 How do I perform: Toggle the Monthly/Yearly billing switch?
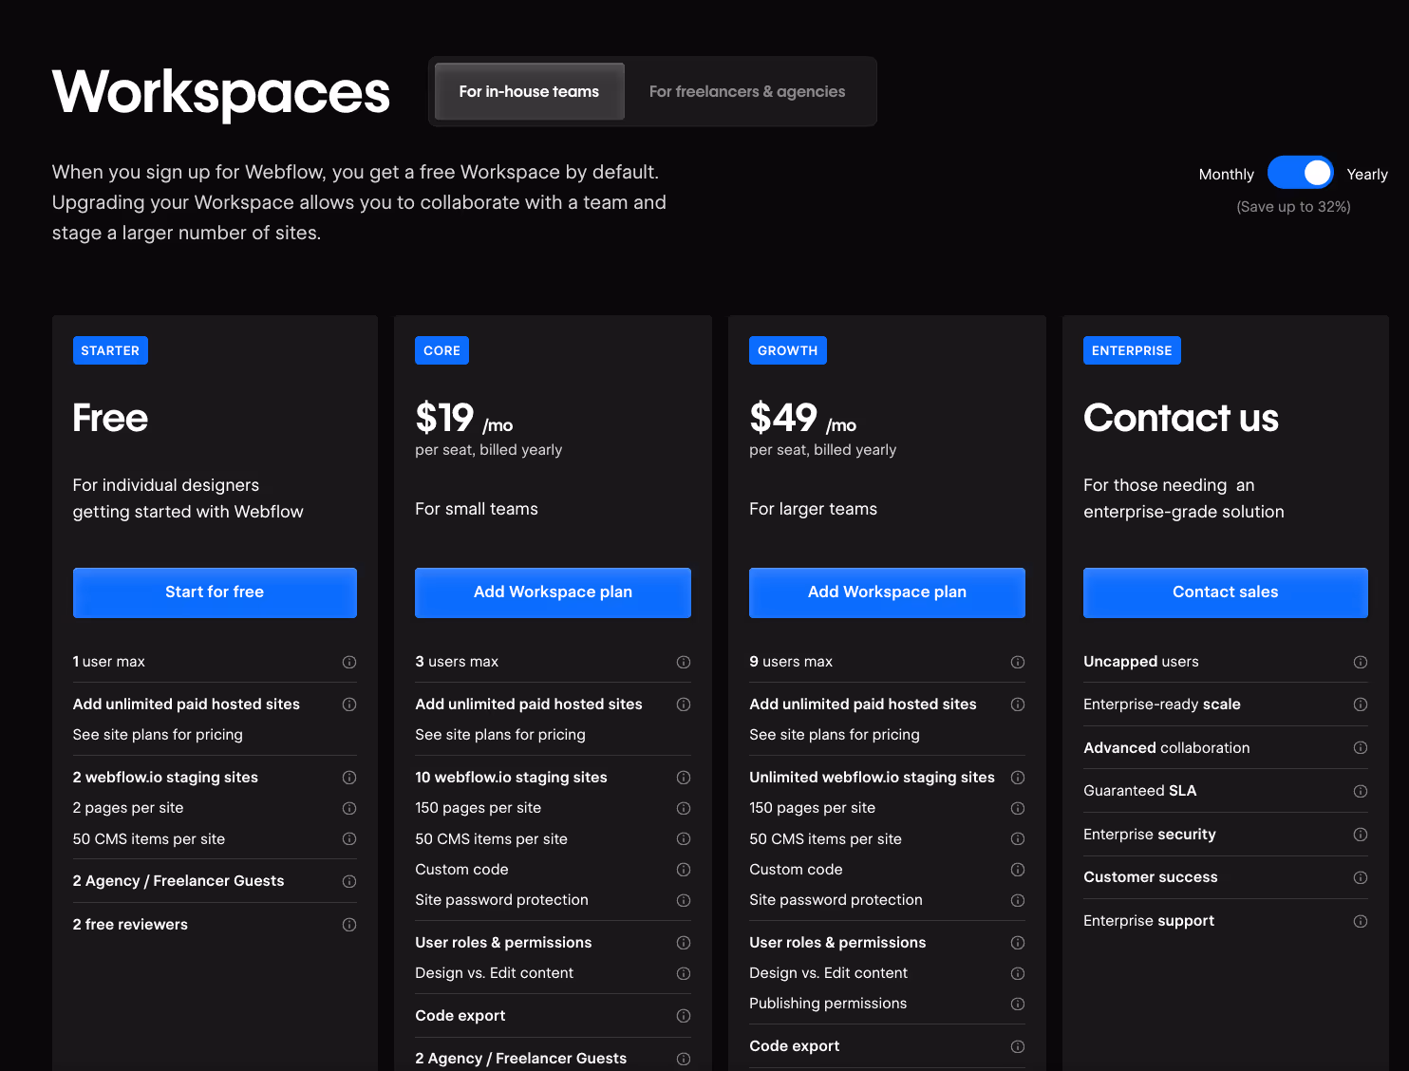pos(1301,173)
